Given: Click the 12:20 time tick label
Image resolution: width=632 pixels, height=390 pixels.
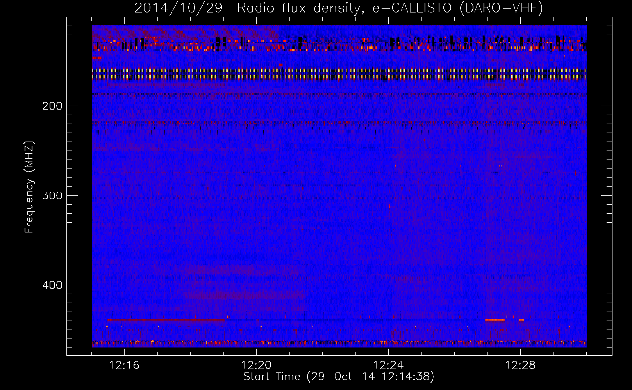Looking at the screenshot, I should [256, 365].
